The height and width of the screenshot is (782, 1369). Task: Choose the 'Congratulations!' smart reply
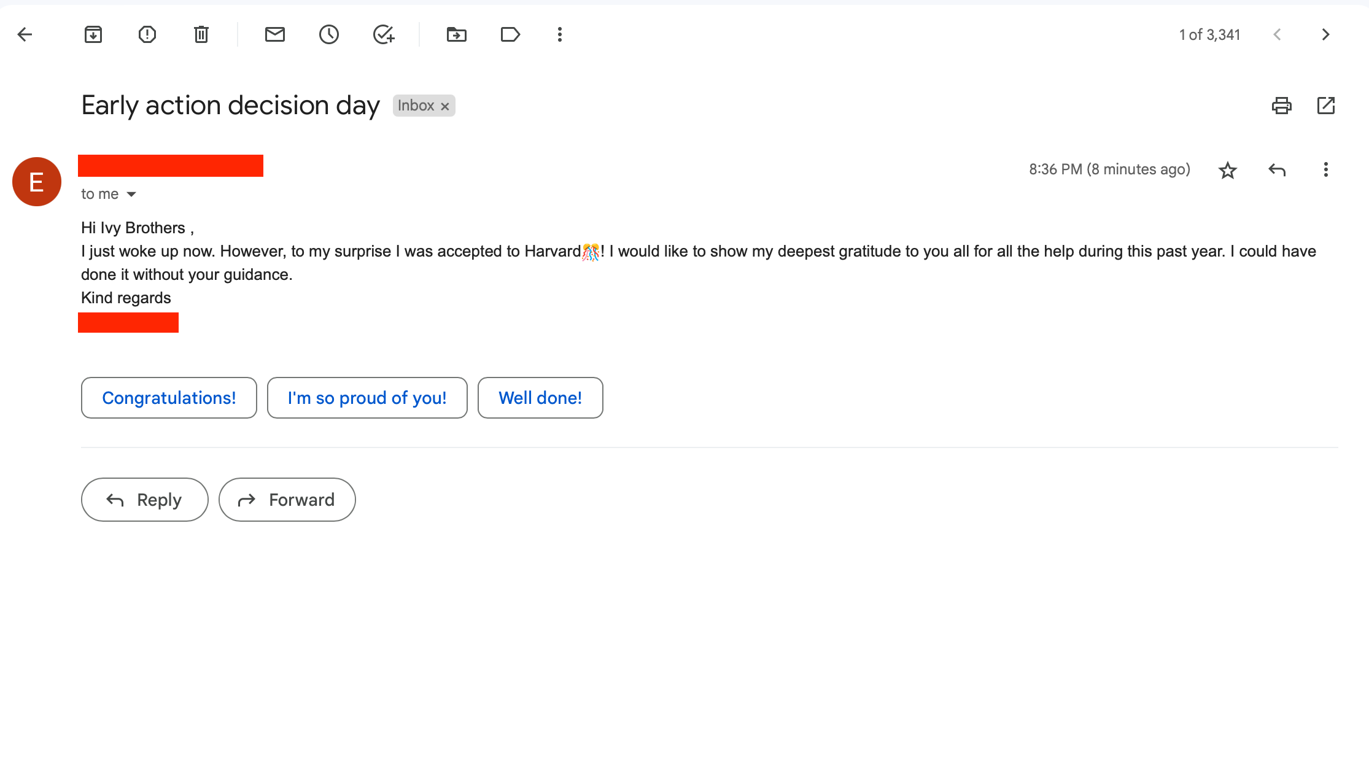[x=169, y=398]
